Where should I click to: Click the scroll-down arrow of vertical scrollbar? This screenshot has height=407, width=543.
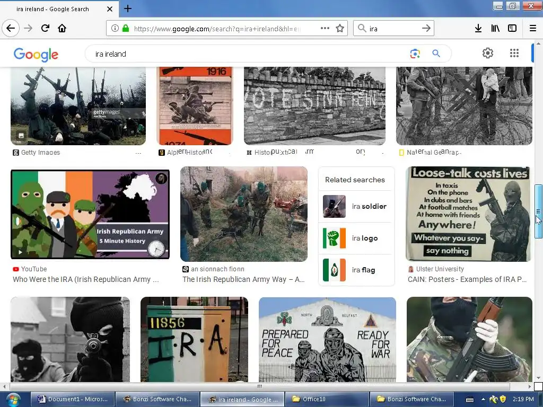[538, 378]
